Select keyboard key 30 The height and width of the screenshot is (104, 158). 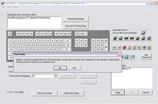click(x=11, y=49)
